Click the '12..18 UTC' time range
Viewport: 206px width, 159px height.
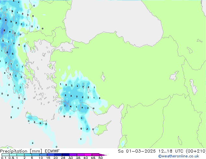point(171,151)
